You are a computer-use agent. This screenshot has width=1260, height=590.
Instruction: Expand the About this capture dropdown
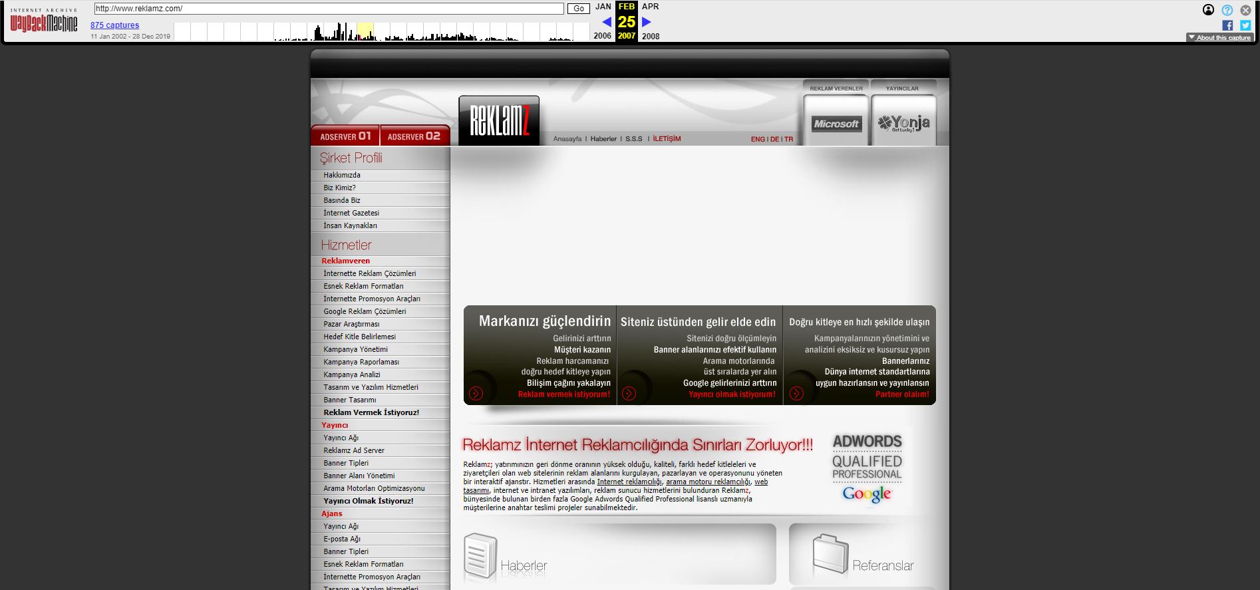(x=1219, y=38)
